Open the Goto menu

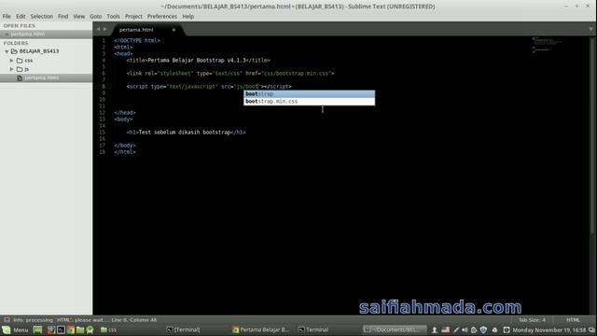pos(95,17)
